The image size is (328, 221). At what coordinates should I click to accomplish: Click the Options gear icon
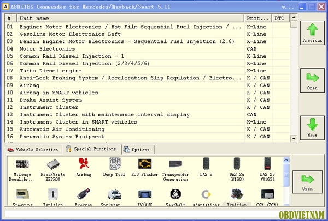[x=126, y=149]
